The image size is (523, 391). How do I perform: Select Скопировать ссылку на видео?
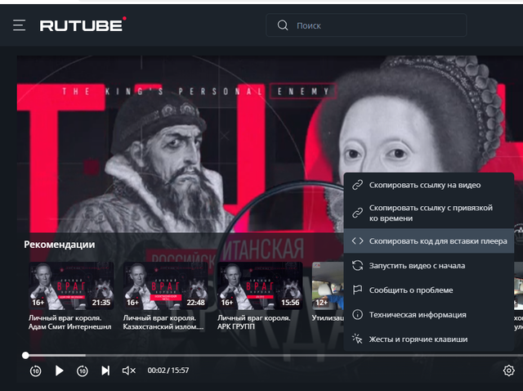[428, 185]
